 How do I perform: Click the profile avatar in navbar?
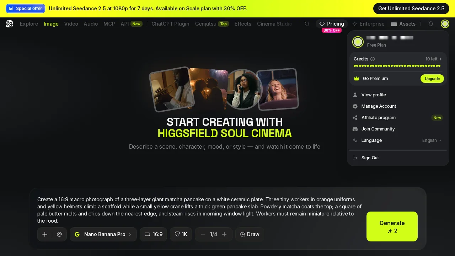[445, 24]
